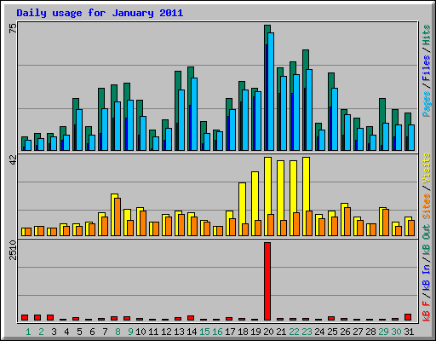Click day label '26' on the x-axis
Viewport: 436px width, 341px height.
345,332
